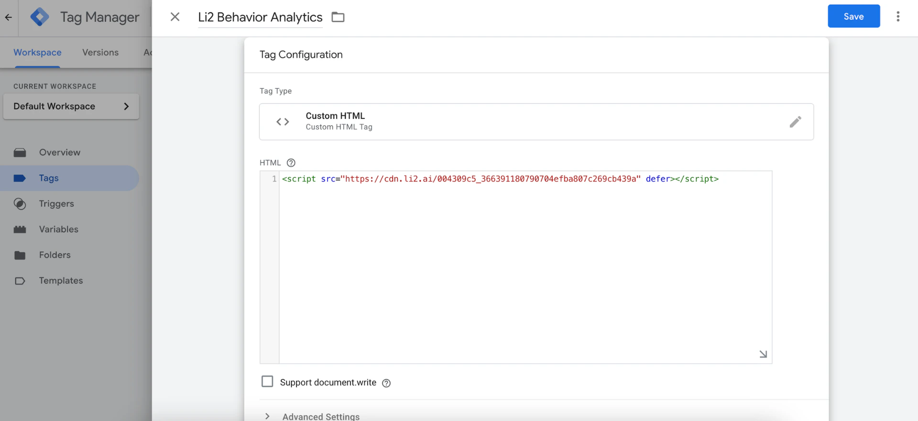The width and height of the screenshot is (918, 421).
Task: Click line number 1 in the editor gutter
Action: click(x=274, y=179)
